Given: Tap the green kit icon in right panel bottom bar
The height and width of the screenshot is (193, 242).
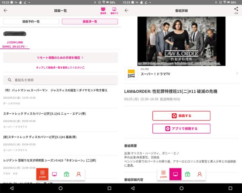Looking at the screenshot, I should 187,174.
